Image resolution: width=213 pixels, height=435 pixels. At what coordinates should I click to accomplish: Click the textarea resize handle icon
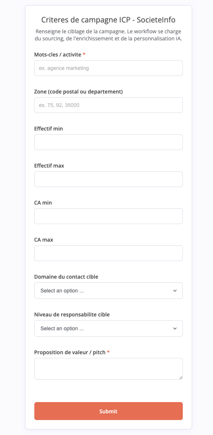click(181, 377)
